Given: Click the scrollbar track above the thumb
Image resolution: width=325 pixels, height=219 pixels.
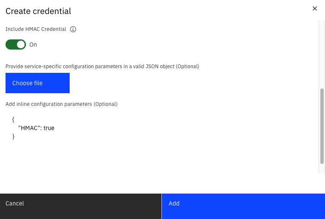Looking at the screenshot, I should 322,54.
